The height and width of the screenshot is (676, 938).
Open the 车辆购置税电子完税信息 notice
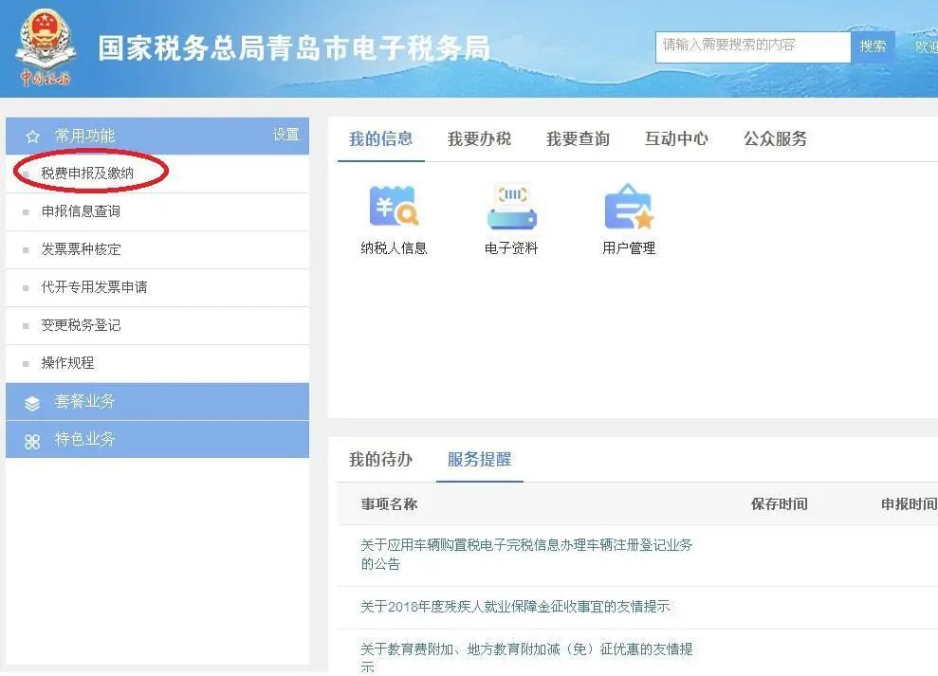pos(526,555)
